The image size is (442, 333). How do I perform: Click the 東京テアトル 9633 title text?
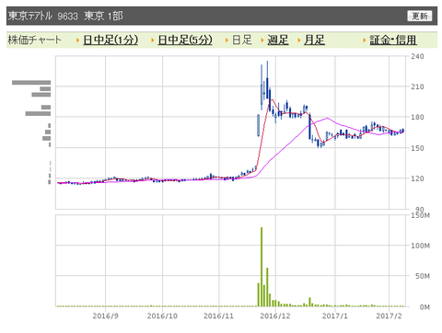pos(43,16)
